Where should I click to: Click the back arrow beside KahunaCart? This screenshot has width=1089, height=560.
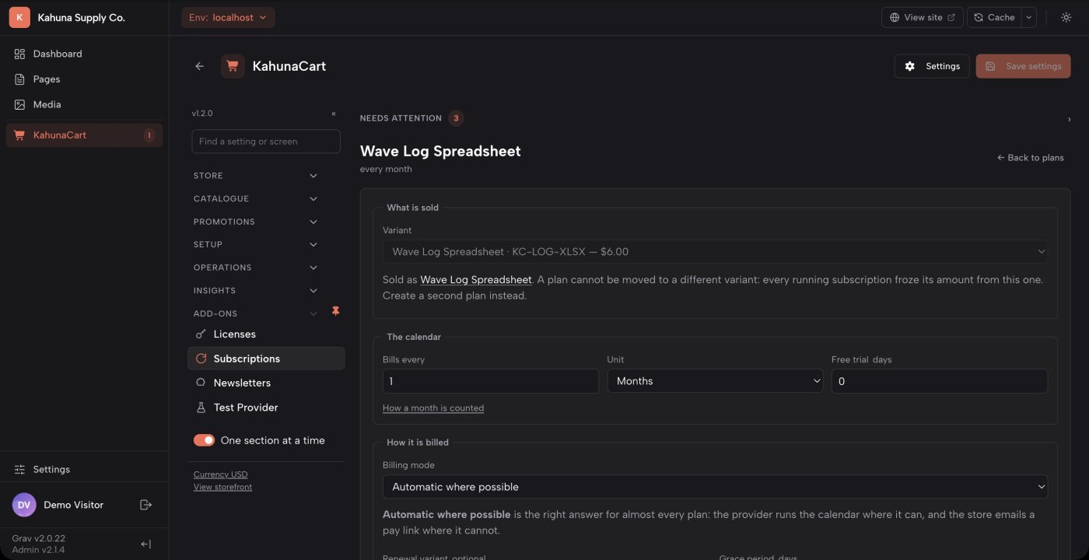tap(200, 66)
